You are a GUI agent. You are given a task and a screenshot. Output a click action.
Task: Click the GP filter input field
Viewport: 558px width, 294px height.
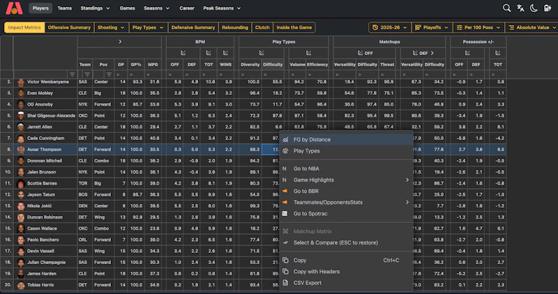[121, 75]
